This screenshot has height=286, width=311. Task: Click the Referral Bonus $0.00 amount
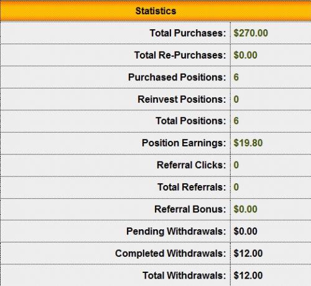click(x=245, y=209)
